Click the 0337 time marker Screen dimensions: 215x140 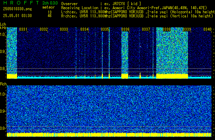point(146,29)
